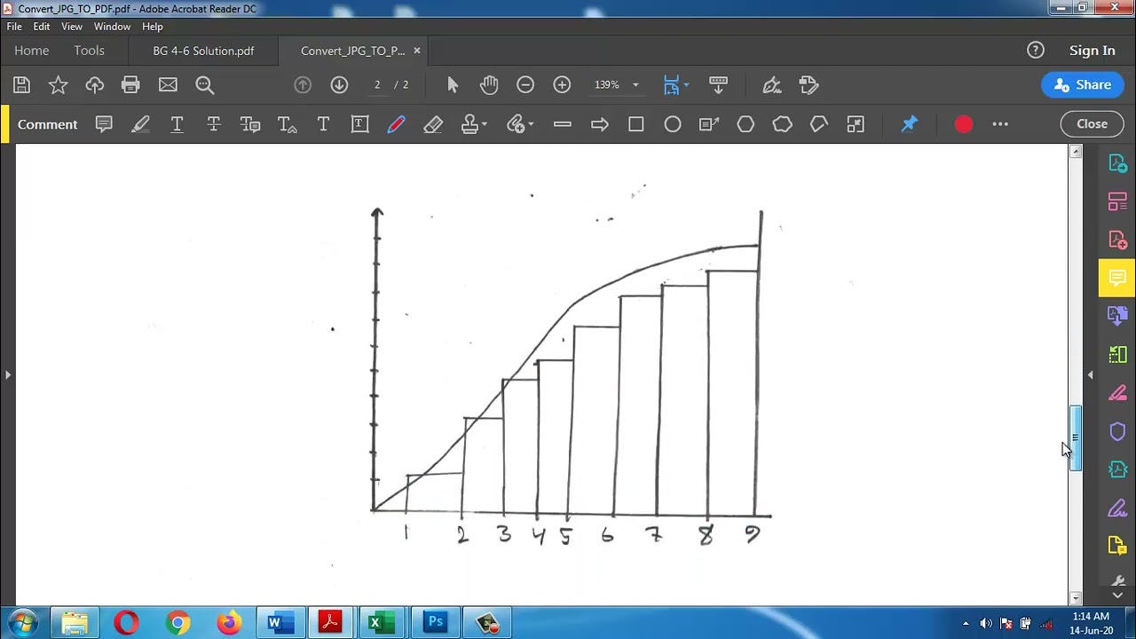Open the Protect shield sidebar tool
The width and height of the screenshot is (1136, 639).
tap(1117, 431)
